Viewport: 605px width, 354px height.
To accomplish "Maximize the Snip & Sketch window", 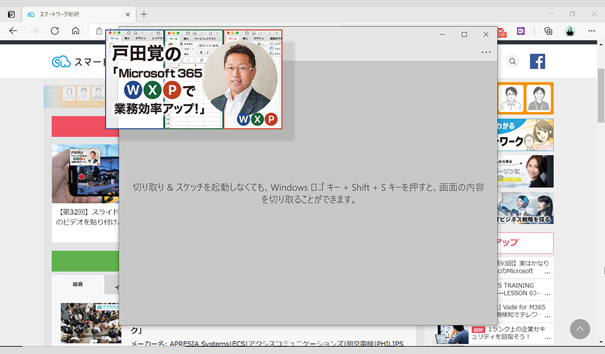I will (464, 34).
